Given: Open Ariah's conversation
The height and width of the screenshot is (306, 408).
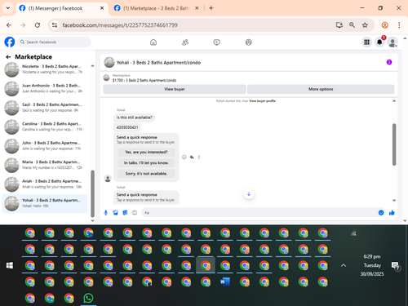Looking at the screenshot, I should [x=45, y=184].
